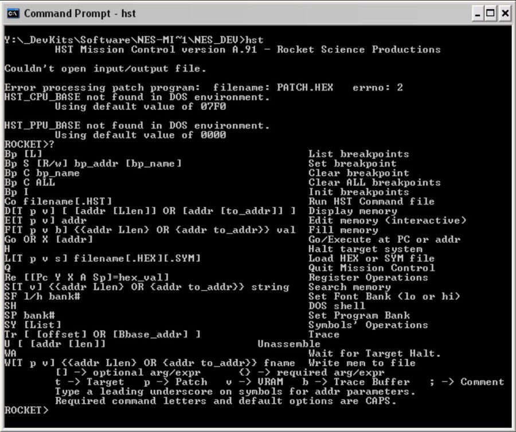This screenshot has height=432, width=516.
Task: Click 'Register Operations' description
Action: [x=368, y=277]
